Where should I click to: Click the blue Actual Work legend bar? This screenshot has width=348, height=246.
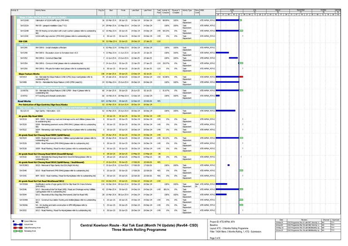click(x=18, y=224)
